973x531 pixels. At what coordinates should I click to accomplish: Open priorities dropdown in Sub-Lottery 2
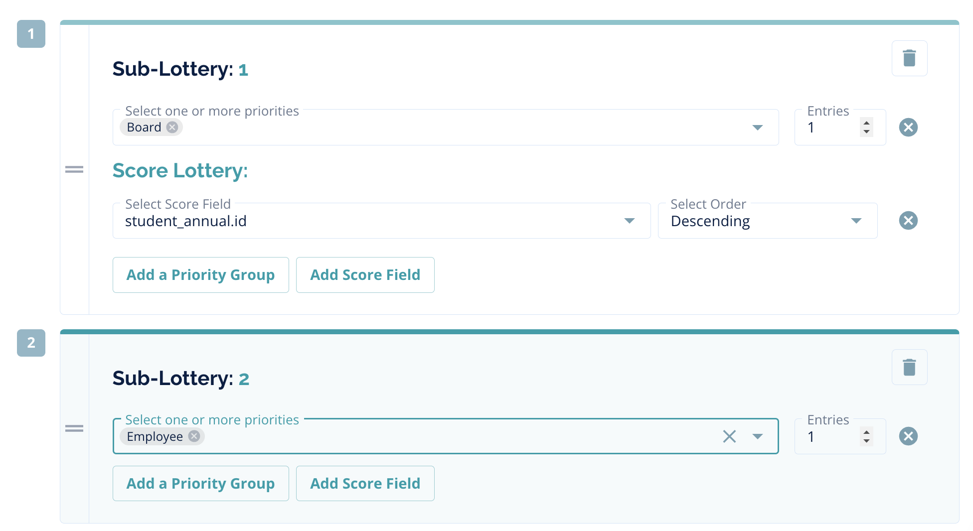pos(757,436)
